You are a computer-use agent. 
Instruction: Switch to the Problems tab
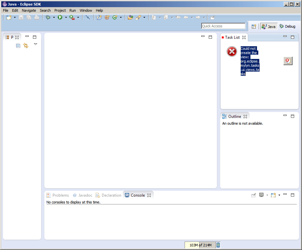click(x=58, y=195)
